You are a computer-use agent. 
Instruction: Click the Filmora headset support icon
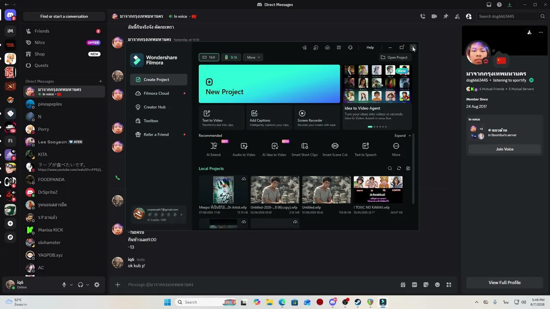(350, 48)
